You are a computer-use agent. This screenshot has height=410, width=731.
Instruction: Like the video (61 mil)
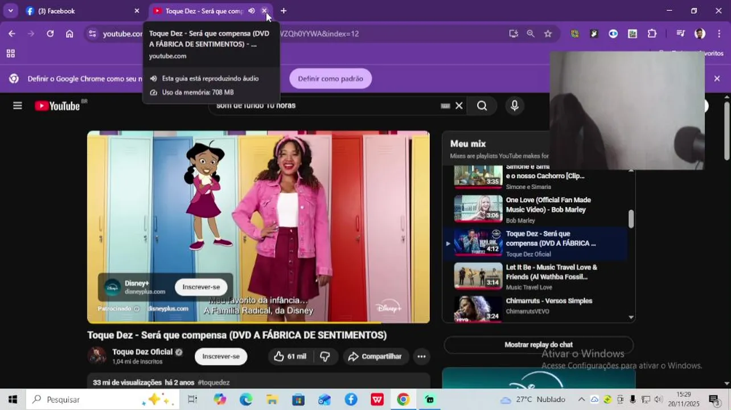click(290, 356)
